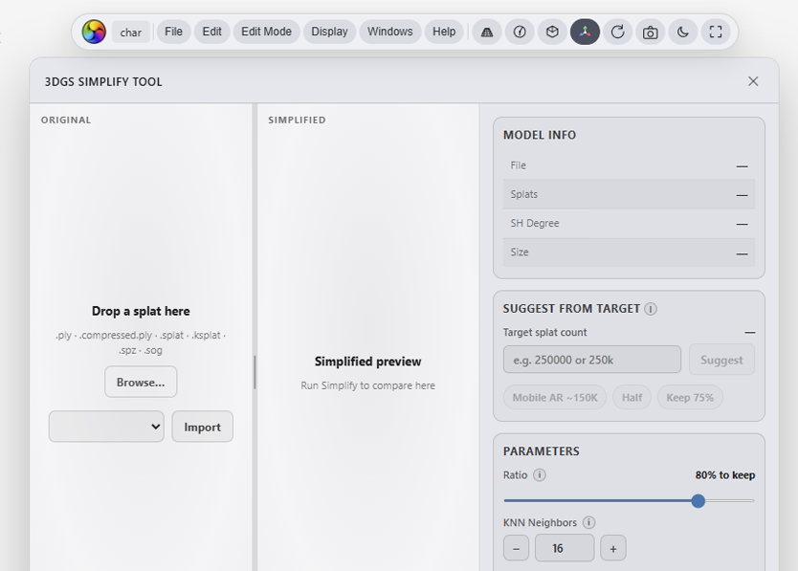Open the Help menu

click(x=444, y=33)
